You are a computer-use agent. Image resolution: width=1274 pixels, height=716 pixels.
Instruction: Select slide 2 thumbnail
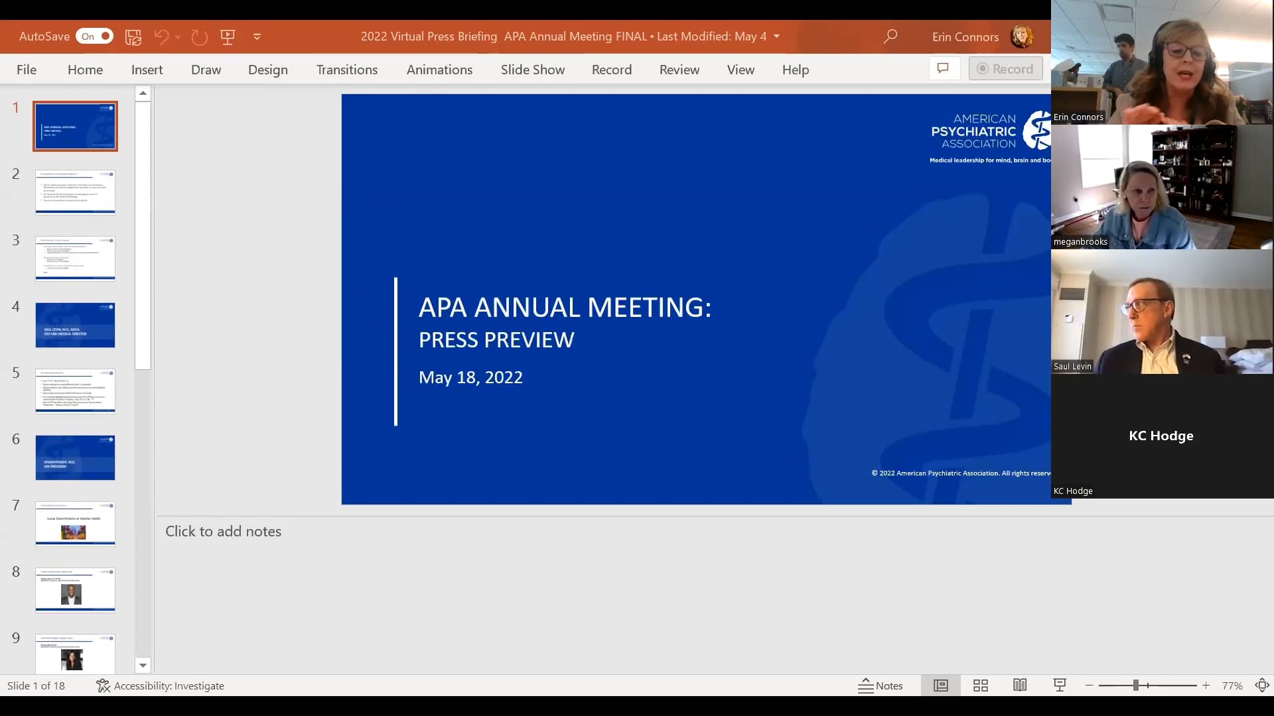[75, 192]
